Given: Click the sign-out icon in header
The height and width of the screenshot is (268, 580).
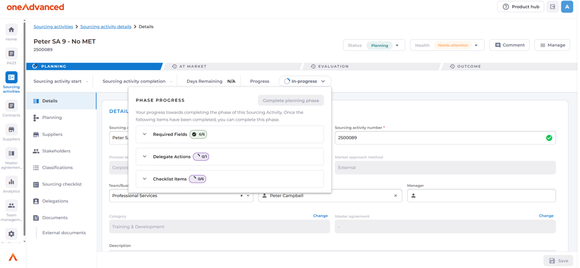Looking at the screenshot, I should click(553, 7).
